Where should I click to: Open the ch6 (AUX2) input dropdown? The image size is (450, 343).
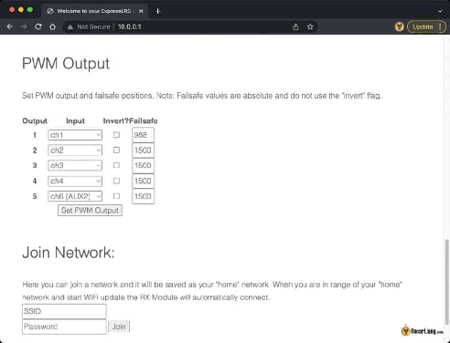pyautogui.click(x=75, y=196)
